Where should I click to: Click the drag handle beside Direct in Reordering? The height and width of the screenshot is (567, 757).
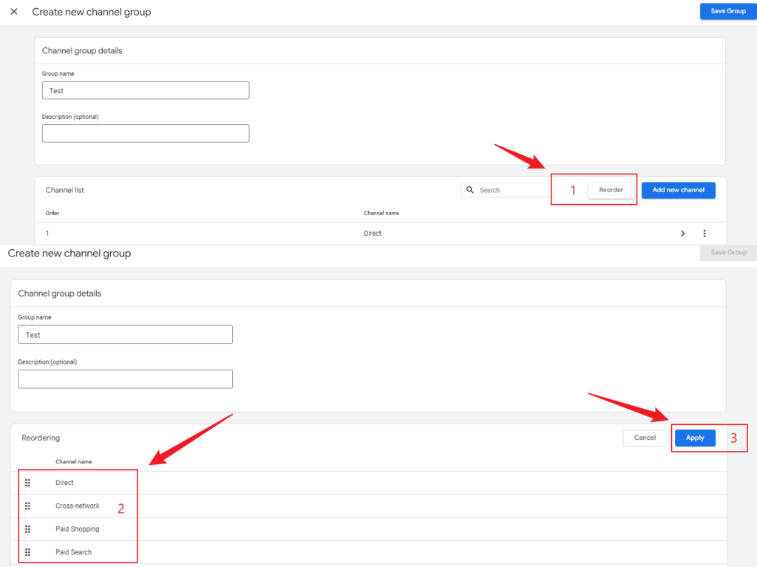(27, 482)
